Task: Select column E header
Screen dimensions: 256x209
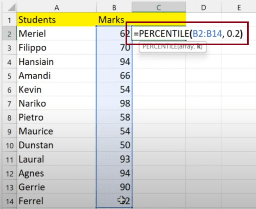Action: pyautogui.click(x=239, y=7)
